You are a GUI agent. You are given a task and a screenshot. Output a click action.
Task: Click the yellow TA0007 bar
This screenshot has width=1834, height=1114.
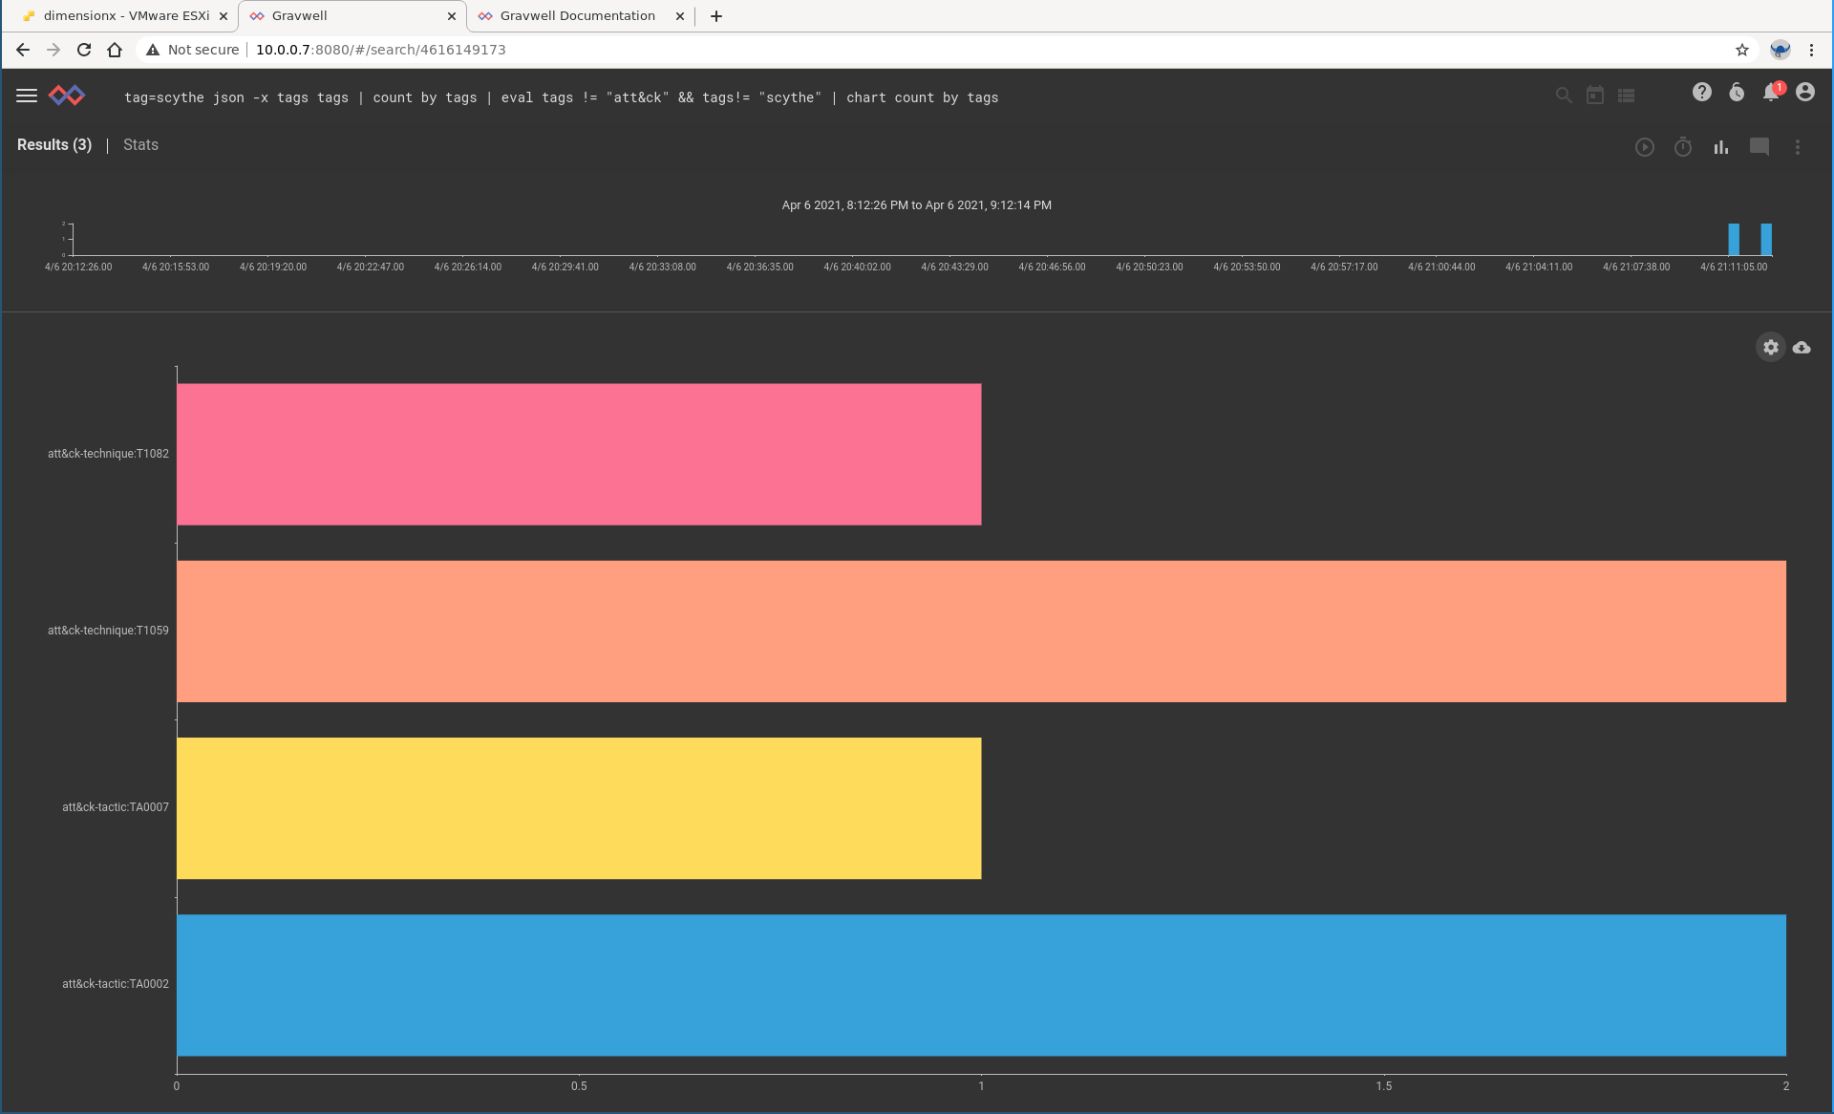579,808
